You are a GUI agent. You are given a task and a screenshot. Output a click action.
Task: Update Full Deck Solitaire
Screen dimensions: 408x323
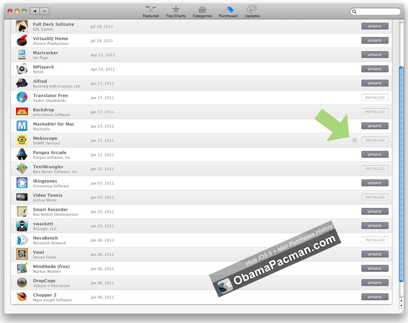click(375, 26)
